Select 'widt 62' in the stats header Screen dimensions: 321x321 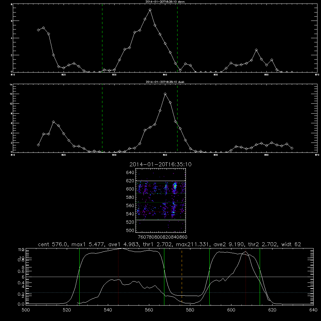click(291, 244)
